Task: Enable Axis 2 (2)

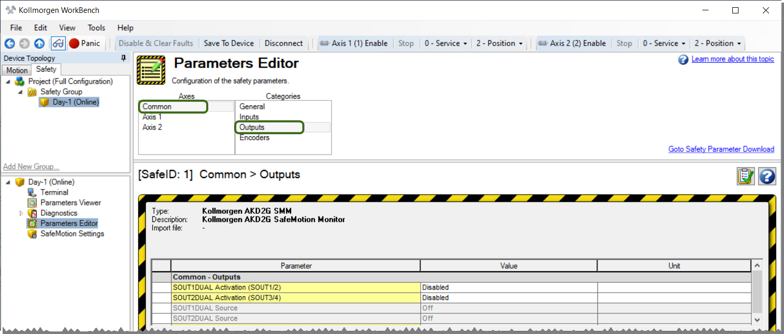Action: [572, 43]
